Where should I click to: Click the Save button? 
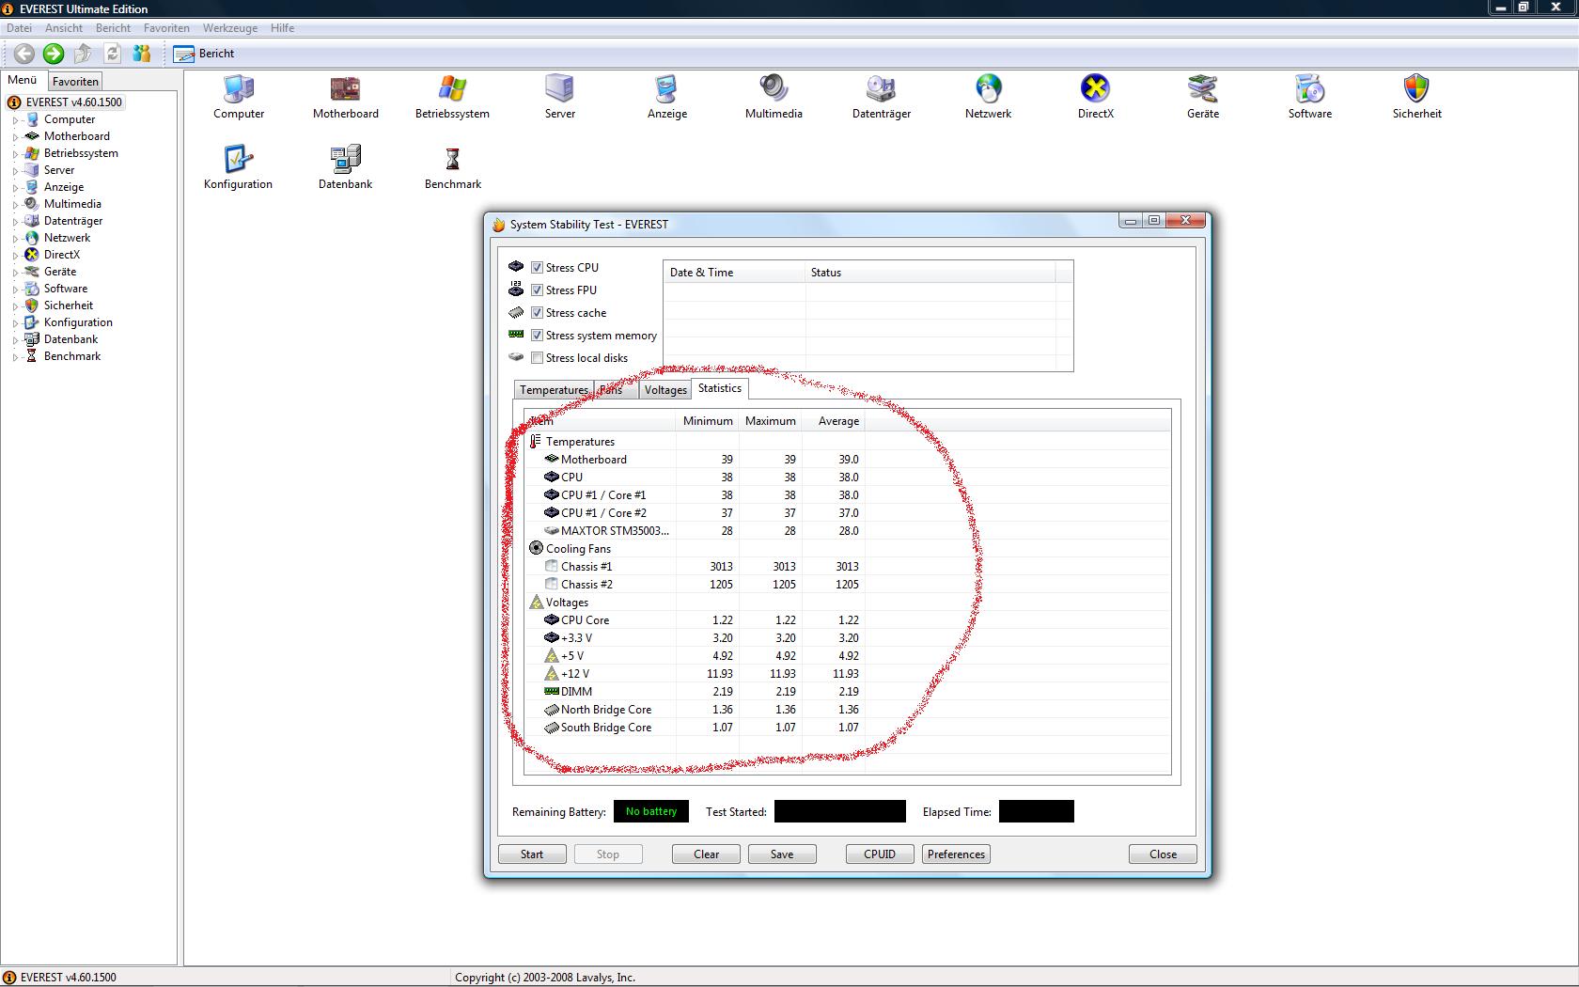point(782,854)
